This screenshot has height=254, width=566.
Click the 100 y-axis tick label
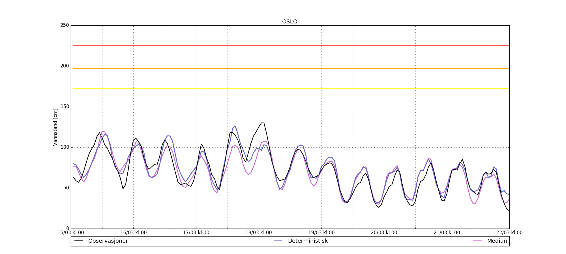[65, 147]
